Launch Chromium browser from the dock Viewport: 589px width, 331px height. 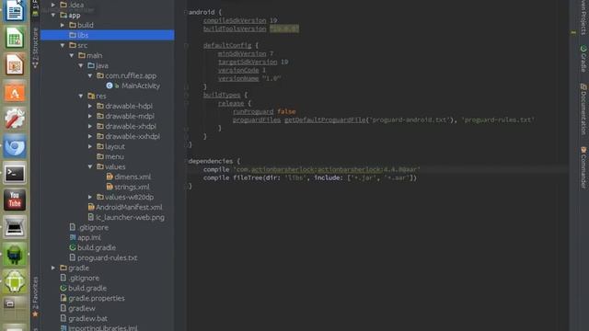coord(15,146)
